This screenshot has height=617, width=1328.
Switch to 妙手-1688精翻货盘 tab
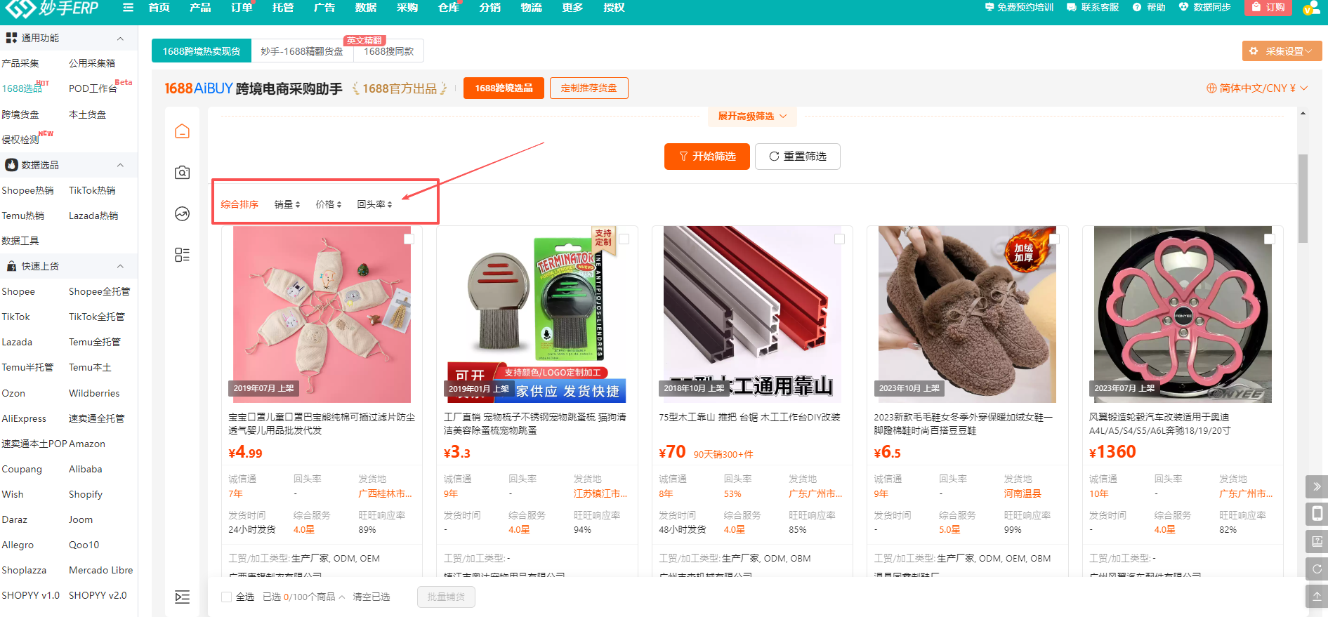pyautogui.click(x=302, y=51)
